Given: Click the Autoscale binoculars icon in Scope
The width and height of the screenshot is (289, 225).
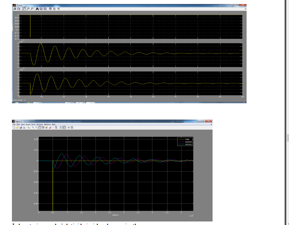Looking at the screenshot, I should pos(37,8).
